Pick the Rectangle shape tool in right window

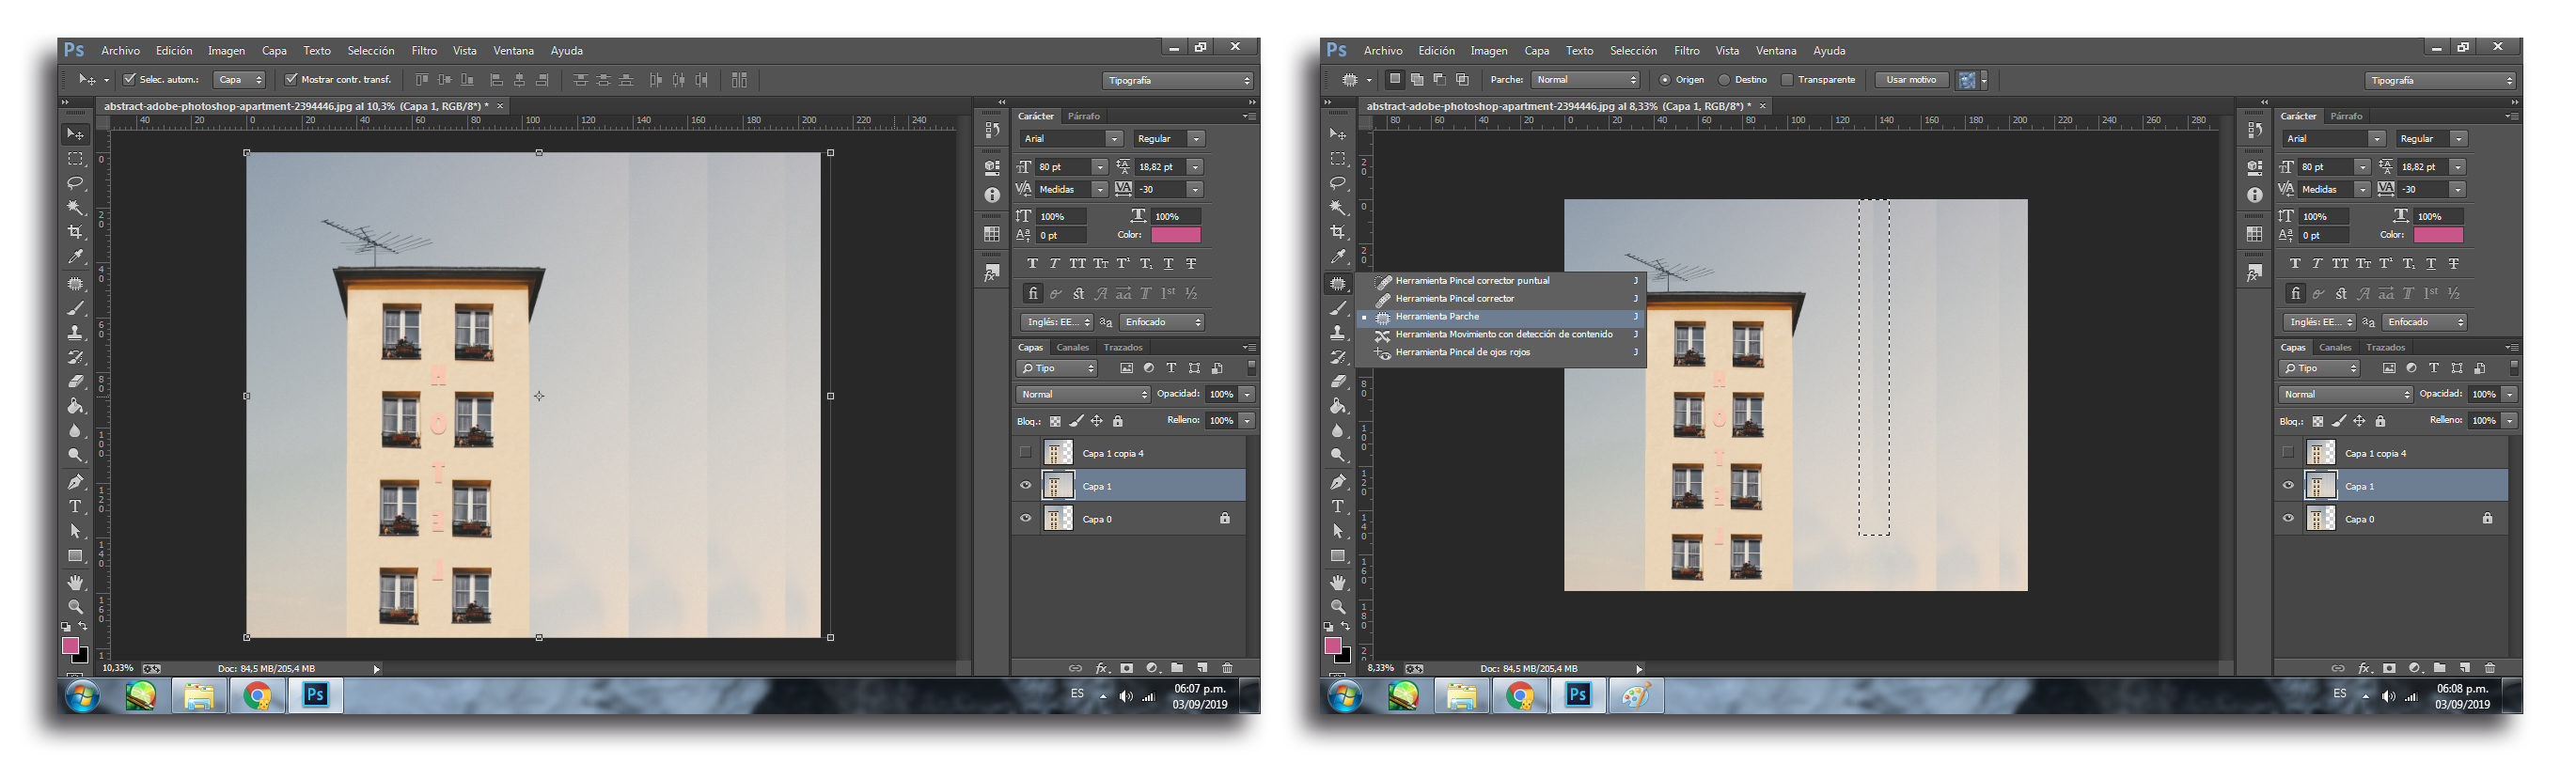click(1338, 556)
